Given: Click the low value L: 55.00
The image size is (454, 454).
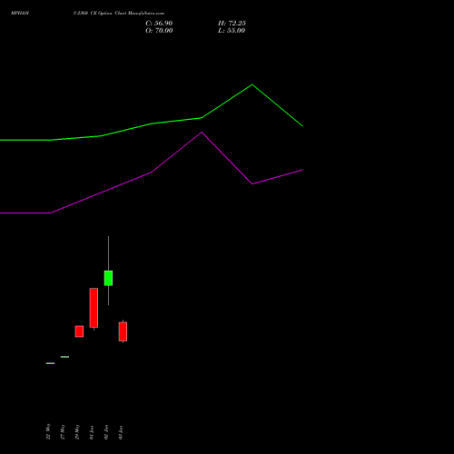Looking at the screenshot, I should [x=232, y=31].
